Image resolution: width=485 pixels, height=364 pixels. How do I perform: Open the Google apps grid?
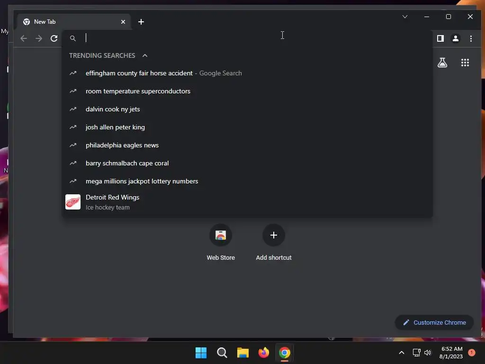[x=465, y=63]
